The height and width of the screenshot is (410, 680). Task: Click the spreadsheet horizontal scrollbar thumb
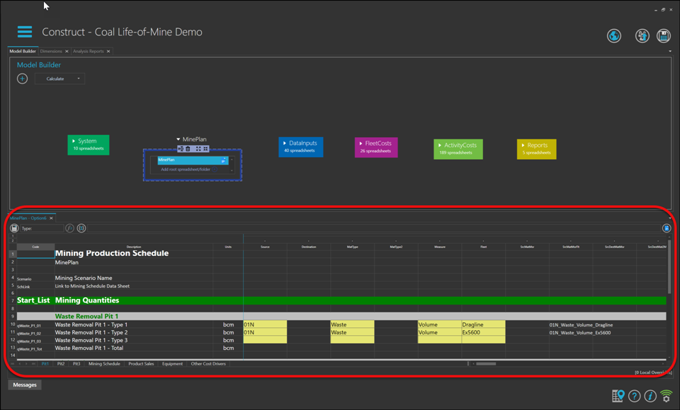pyautogui.click(x=486, y=363)
